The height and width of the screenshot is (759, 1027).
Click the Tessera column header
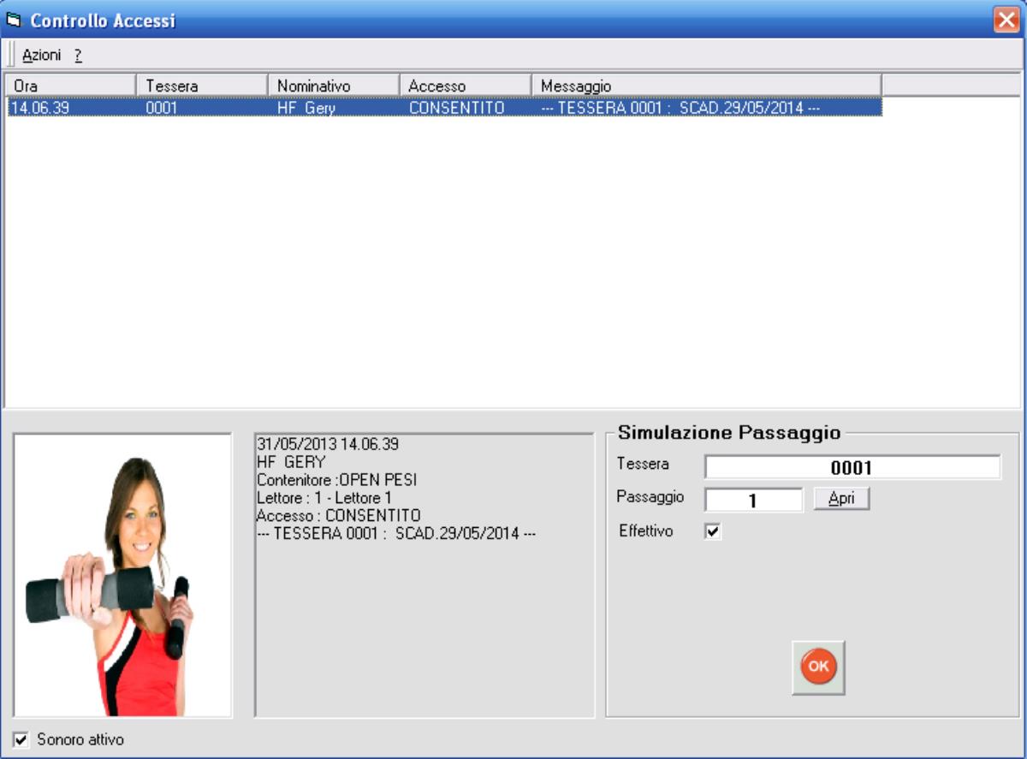click(202, 86)
